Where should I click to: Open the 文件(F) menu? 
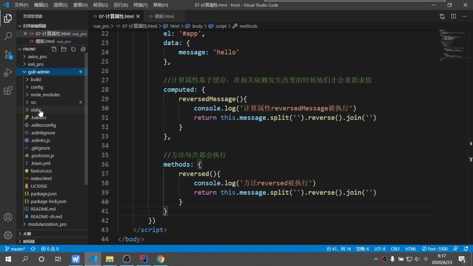pos(21,5)
